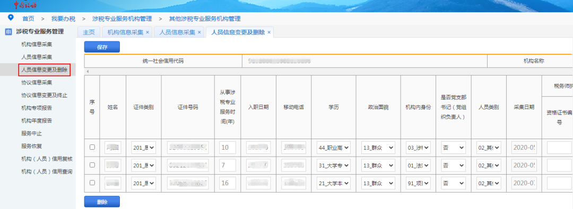
Task: Open 协议信息采集 in sidebar
Action: (x=37, y=83)
